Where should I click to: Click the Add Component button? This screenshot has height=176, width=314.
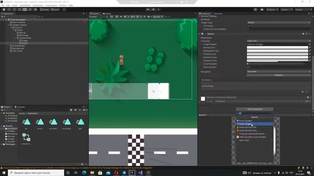pos(255,109)
